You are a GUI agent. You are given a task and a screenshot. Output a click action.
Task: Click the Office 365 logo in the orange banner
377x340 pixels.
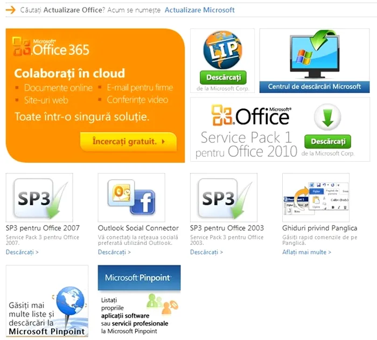coord(51,47)
